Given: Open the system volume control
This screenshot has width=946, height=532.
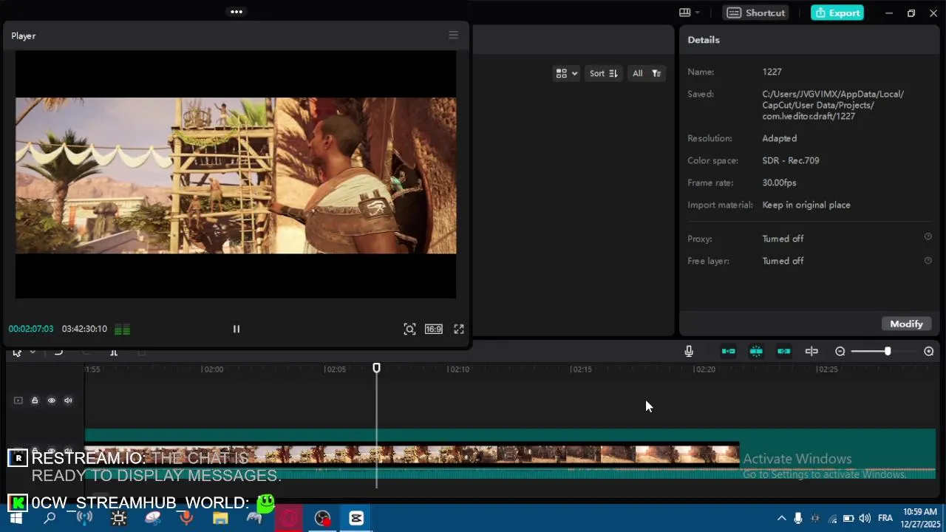Looking at the screenshot, I should (865, 518).
